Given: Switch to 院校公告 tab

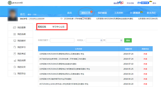Looking at the screenshot, I should click(42, 27).
